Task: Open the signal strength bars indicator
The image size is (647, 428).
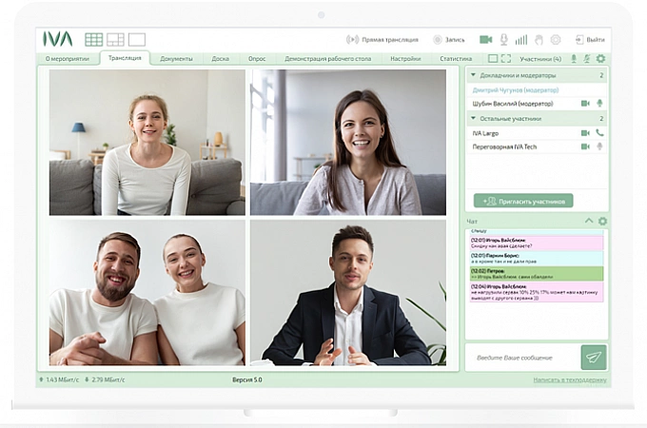Action: point(520,40)
